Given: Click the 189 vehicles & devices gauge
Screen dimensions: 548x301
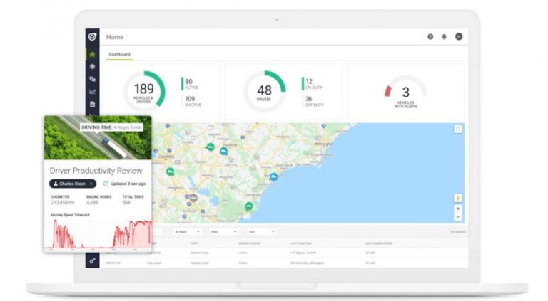Looking at the screenshot, I should tap(144, 90).
